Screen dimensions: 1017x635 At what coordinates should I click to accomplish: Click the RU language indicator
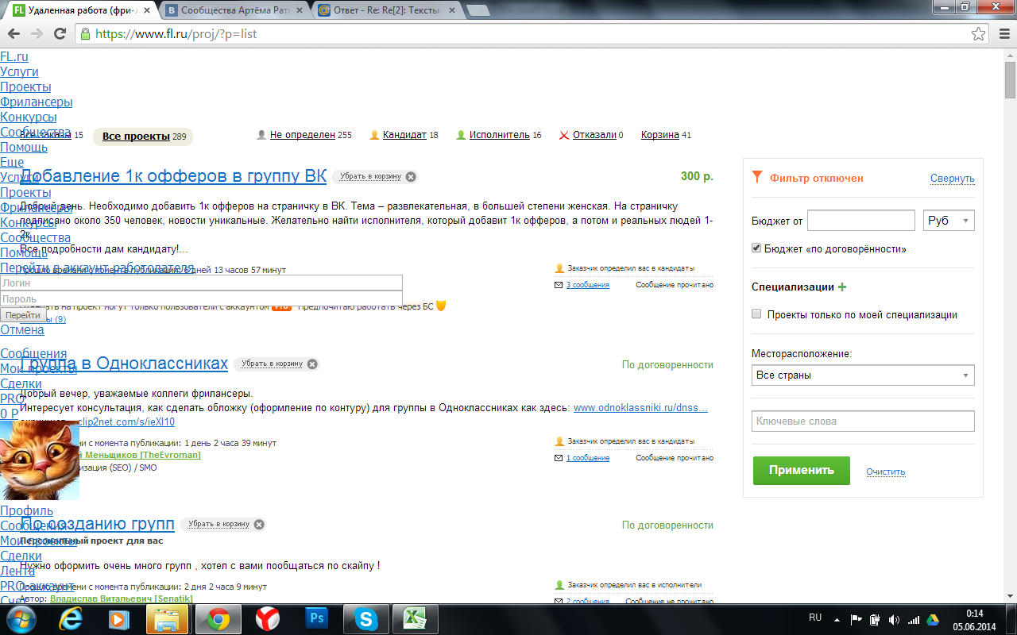tap(815, 617)
